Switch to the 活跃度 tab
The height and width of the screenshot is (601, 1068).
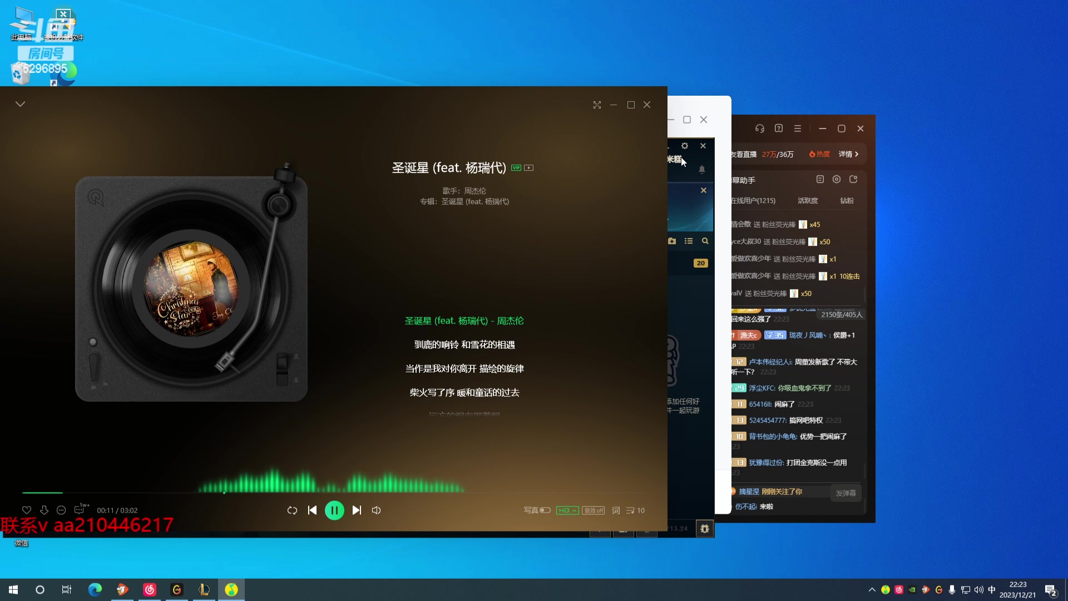(x=808, y=200)
